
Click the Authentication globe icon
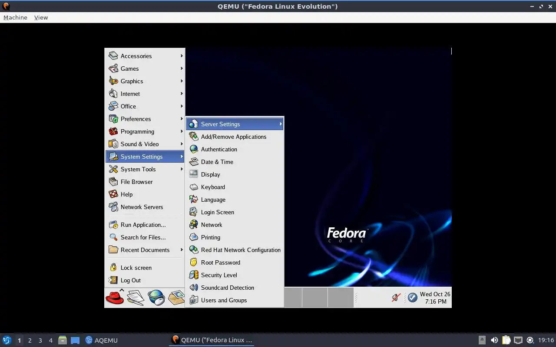[194, 149]
